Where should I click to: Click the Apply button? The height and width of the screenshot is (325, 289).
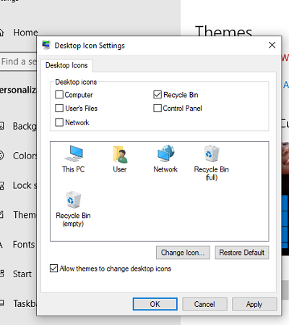[254, 304]
